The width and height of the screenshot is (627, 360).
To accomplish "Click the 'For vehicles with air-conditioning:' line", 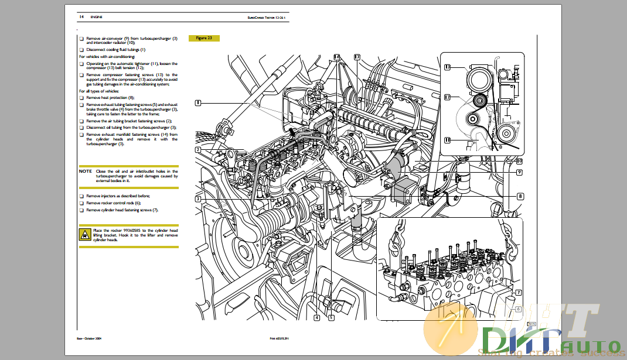I will click(x=107, y=57).
